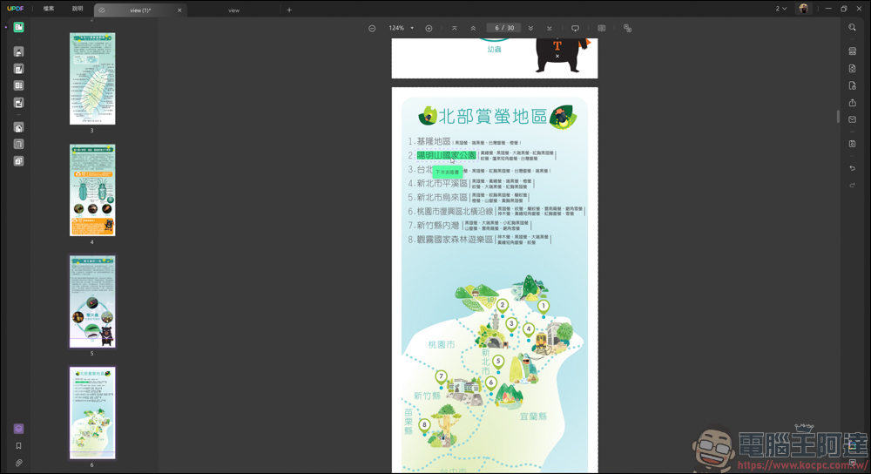Click map marker number 1
This screenshot has height=474, width=871.
[x=544, y=306]
